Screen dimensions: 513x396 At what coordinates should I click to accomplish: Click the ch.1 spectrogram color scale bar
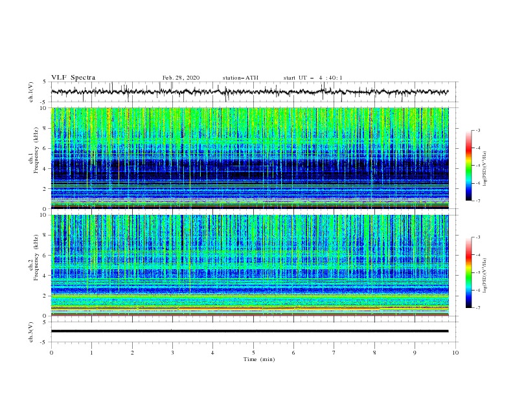point(468,165)
